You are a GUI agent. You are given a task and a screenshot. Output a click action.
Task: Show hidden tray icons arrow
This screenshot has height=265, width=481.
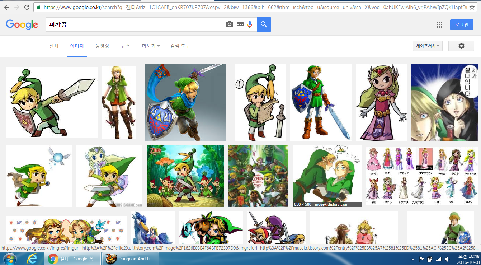[x=412, y=259]
